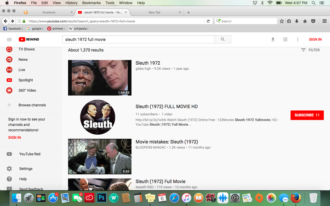330x206 pixels.
Task: Open Send feedback in sidebar
Action: (x=31, y=189)
